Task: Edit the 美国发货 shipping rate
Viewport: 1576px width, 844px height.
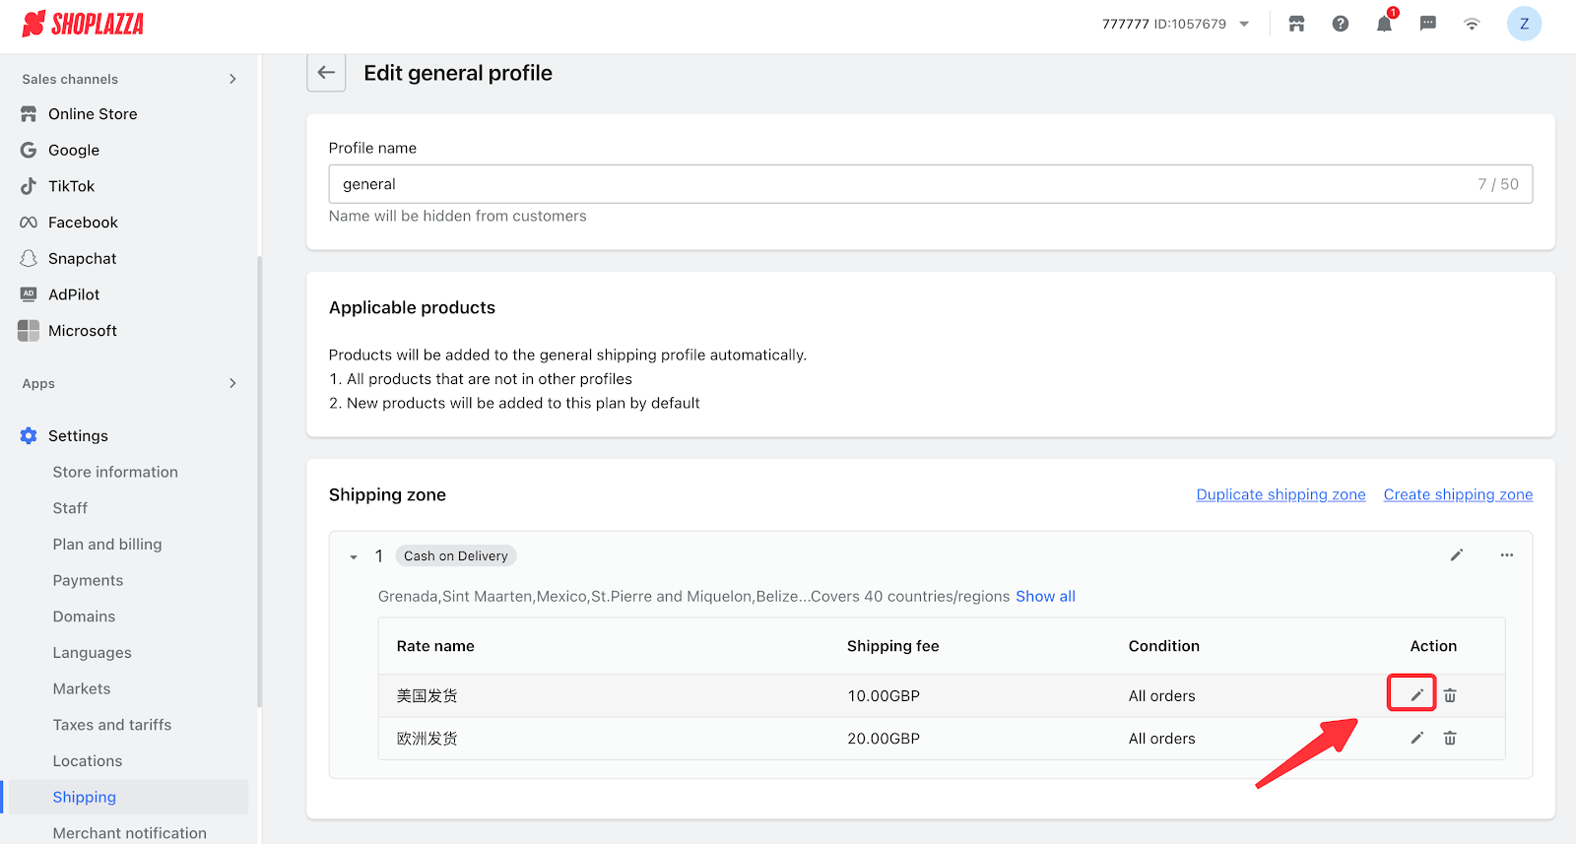Action: [x=1416, y=695]
